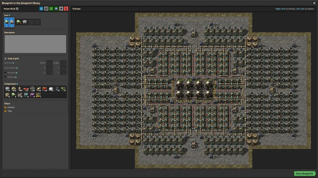Click the duplicate blueprint toolbar button
This screenshot has width=318, height=178.
point(46,9)
